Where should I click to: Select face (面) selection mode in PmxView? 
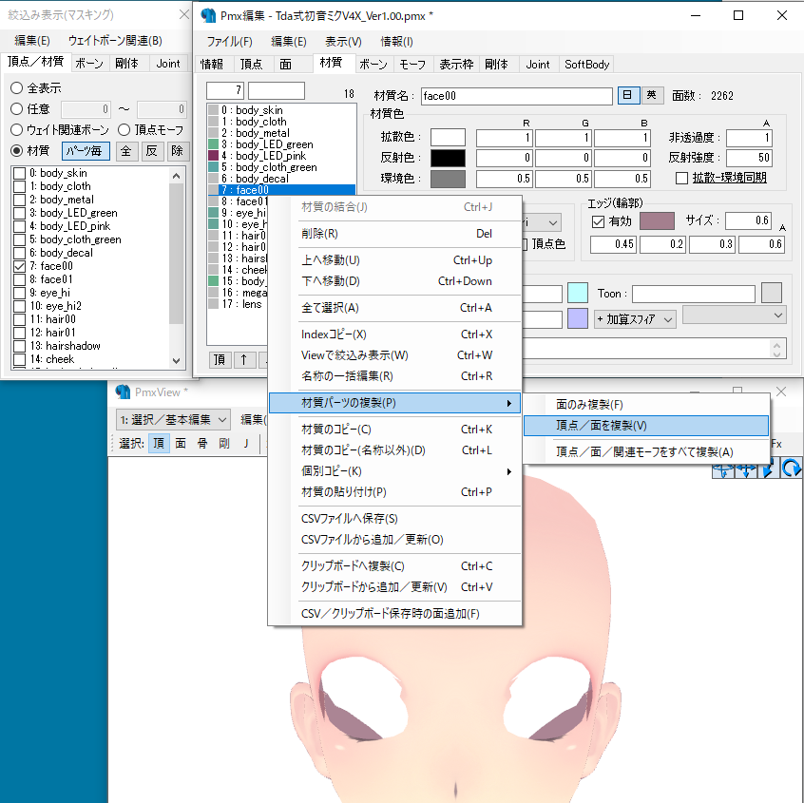point(181,443)
